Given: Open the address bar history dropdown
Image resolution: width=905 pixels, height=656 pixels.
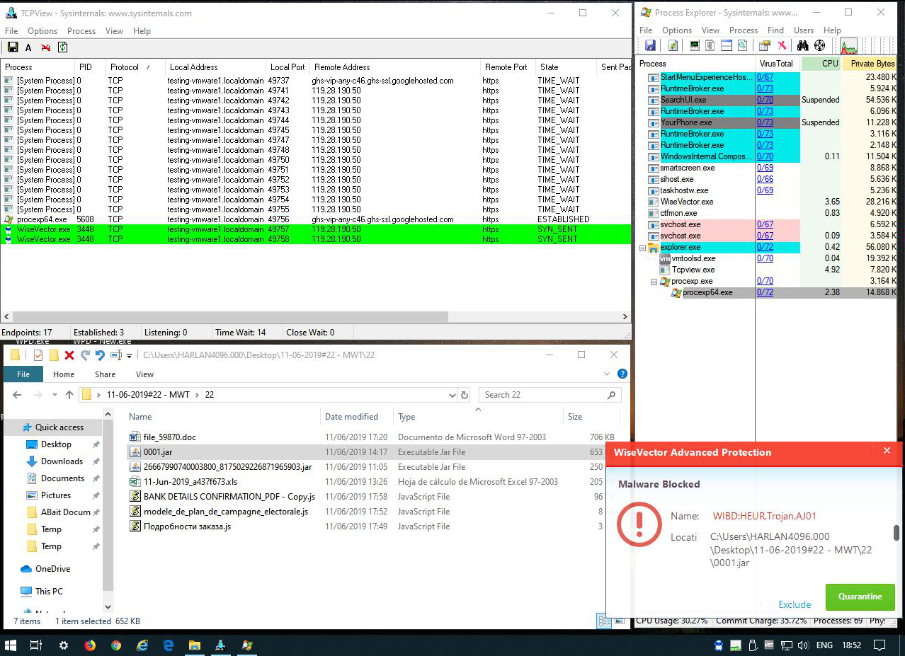Looking at the screenshot, I should pyautogui.click(x=452, y=395).
